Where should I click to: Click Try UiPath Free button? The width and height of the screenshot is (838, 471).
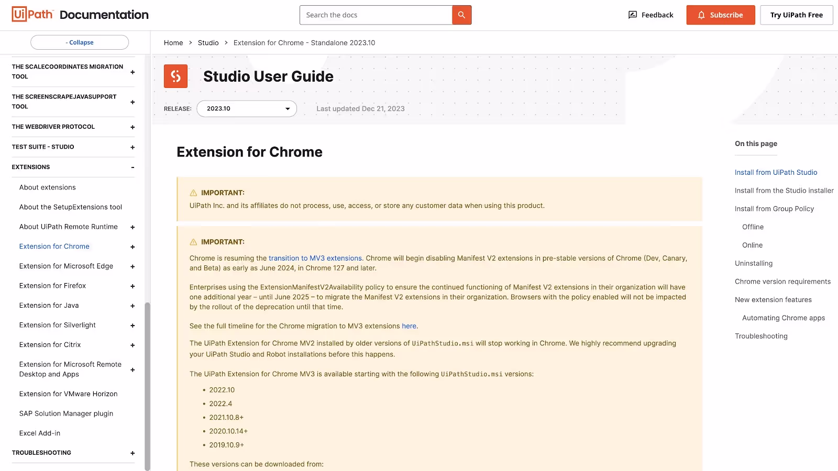tap(797, 15)
